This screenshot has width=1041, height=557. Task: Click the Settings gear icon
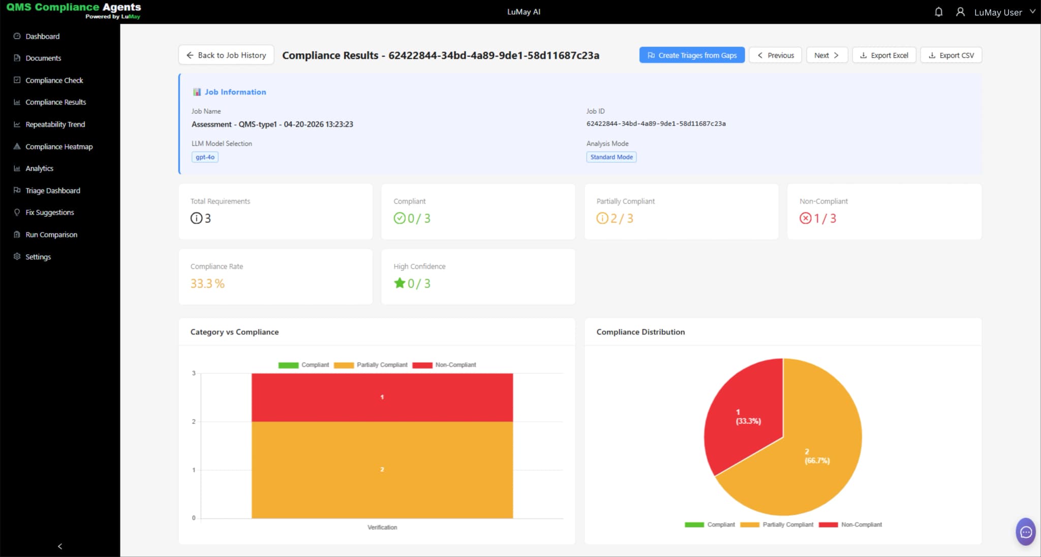(x=17, y=256)
